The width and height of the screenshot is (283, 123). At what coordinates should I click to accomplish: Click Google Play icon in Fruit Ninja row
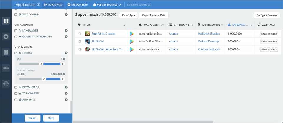coord(132,34)
